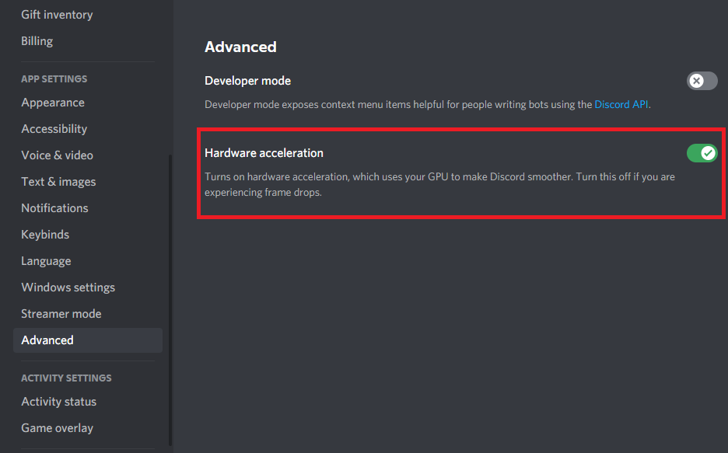The width and height of the screenshot is (728, 453).
Task: Select the Advanced sidebar item
Action: coord(47,340)
